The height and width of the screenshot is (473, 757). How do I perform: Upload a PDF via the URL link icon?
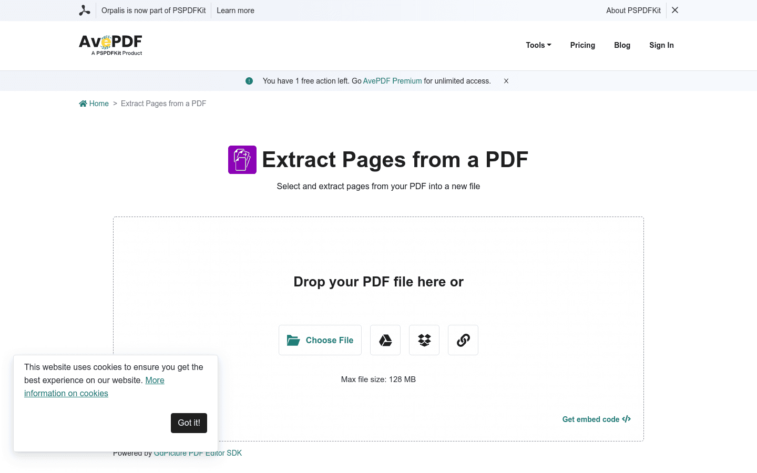463,340
